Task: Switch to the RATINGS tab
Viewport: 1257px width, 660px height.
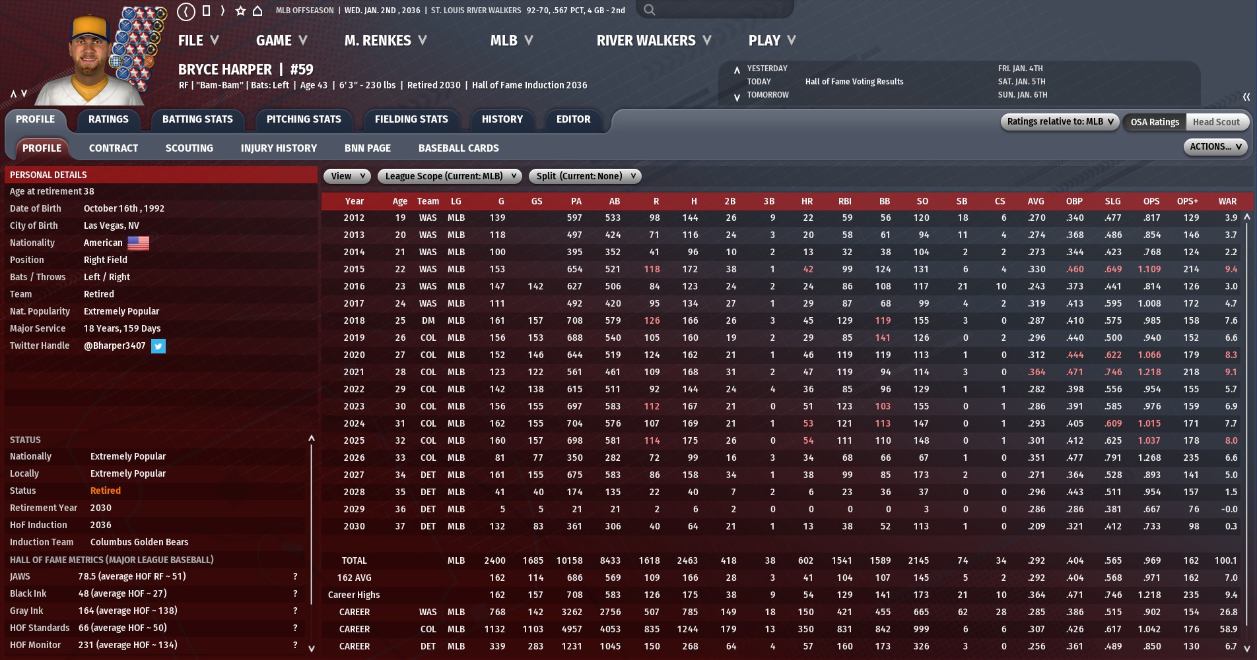Action: coord(108,119)
